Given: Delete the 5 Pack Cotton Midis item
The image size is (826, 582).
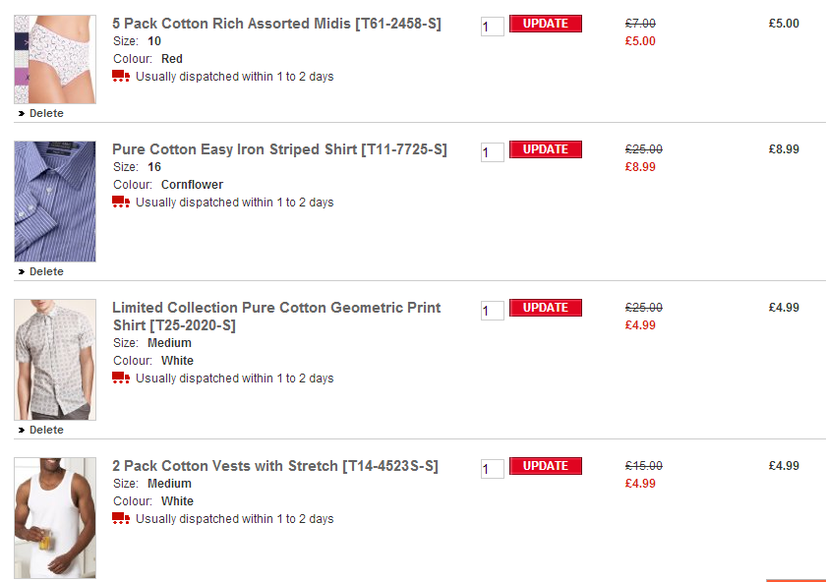Looking at the screenshot, I should click(x=45, y=113).
